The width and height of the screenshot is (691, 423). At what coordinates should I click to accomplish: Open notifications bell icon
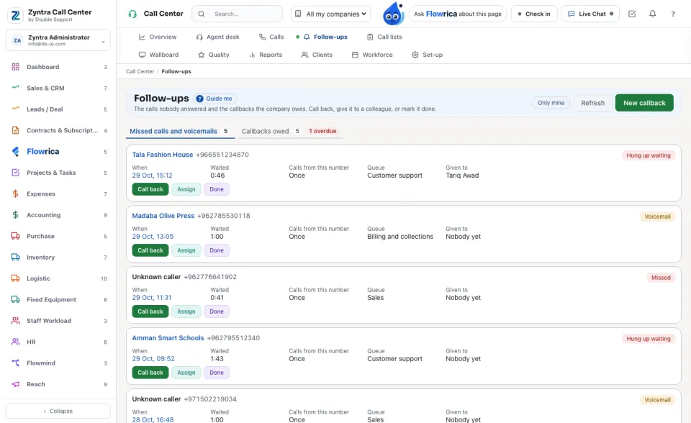(x=653, y=14)
